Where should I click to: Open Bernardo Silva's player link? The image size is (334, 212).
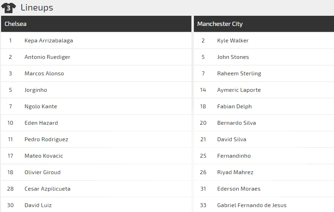pyautogui.click(x=237, y=123)
